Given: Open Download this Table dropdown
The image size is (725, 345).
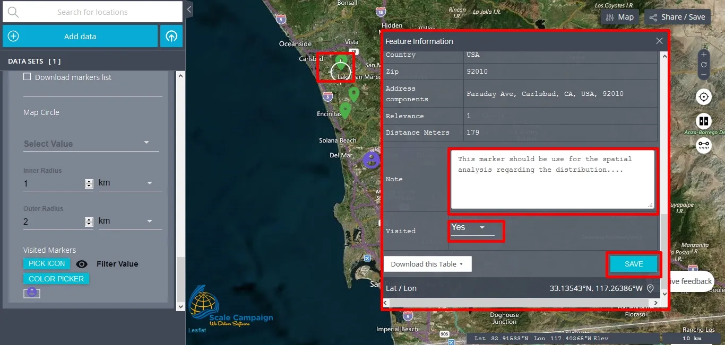Looking at the screenshot, I should [427, 264].
